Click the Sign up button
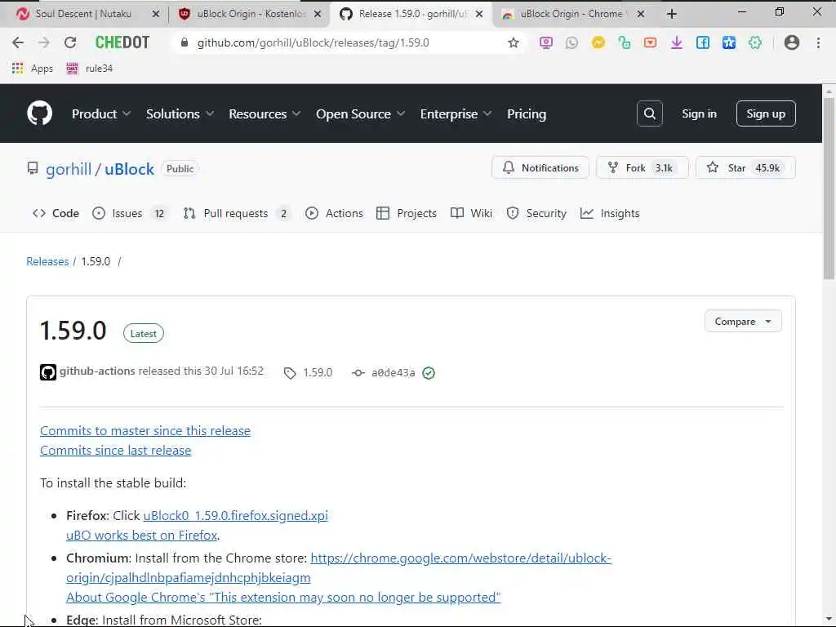The width and height of the screenshot is (836, 627). [x=766, y=113]
